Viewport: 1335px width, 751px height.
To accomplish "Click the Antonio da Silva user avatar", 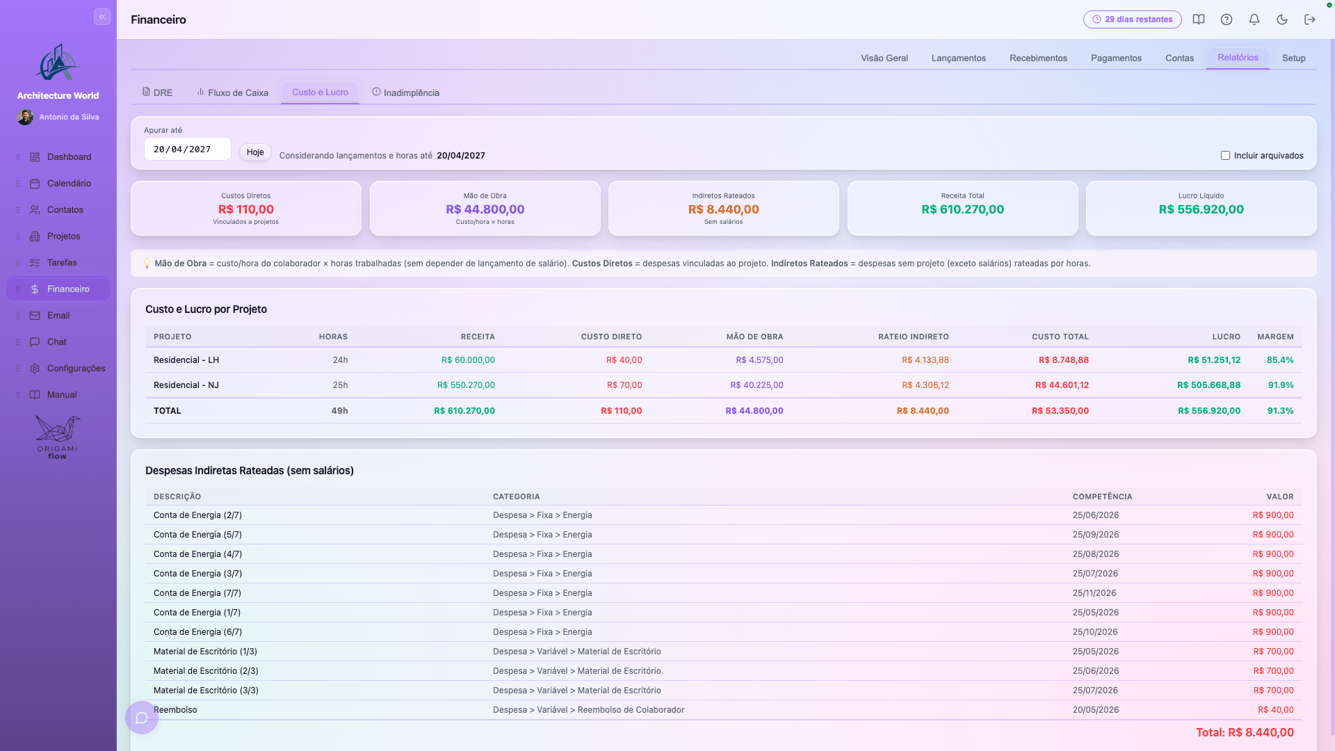I will 25,117.
